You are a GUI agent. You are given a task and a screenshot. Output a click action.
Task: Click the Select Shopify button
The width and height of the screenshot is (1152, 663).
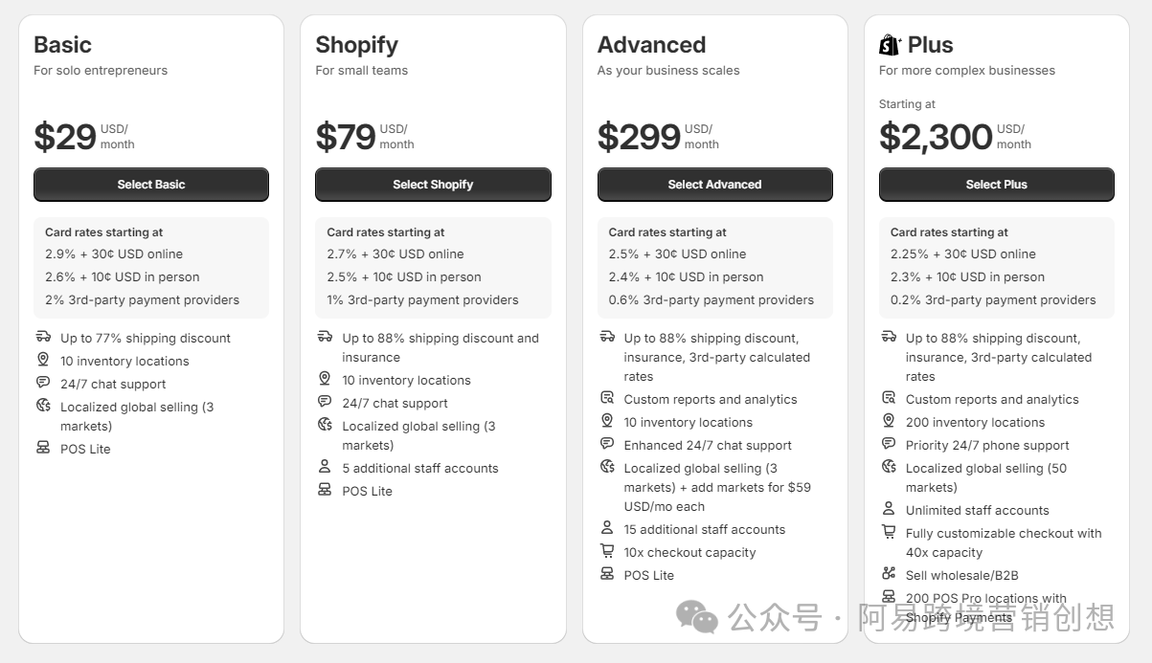pyautogui.click(x=433, y=185)
